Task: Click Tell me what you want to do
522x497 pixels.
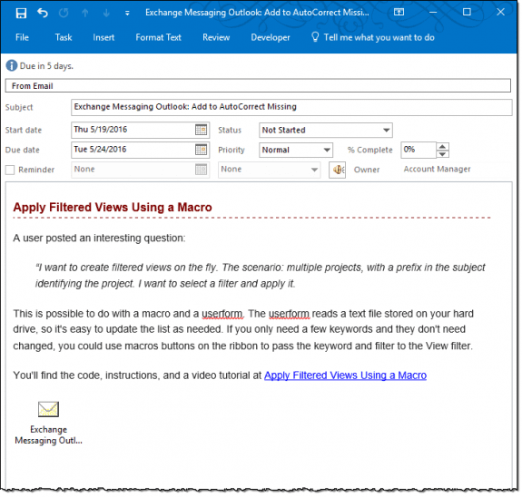Action: [x=379, y=37]
